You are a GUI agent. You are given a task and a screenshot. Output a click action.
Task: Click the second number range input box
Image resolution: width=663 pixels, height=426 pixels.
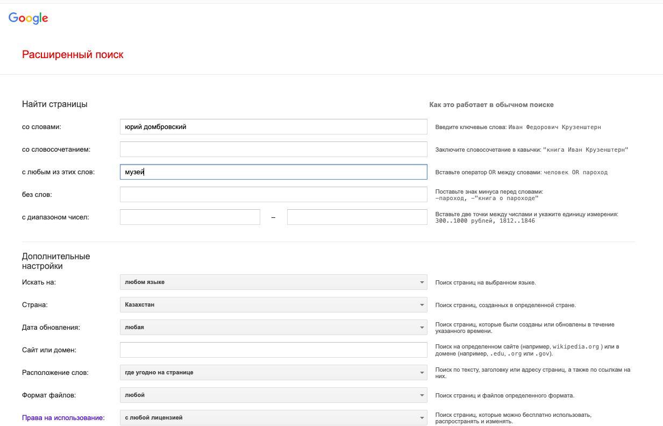(x=357, y=217)
